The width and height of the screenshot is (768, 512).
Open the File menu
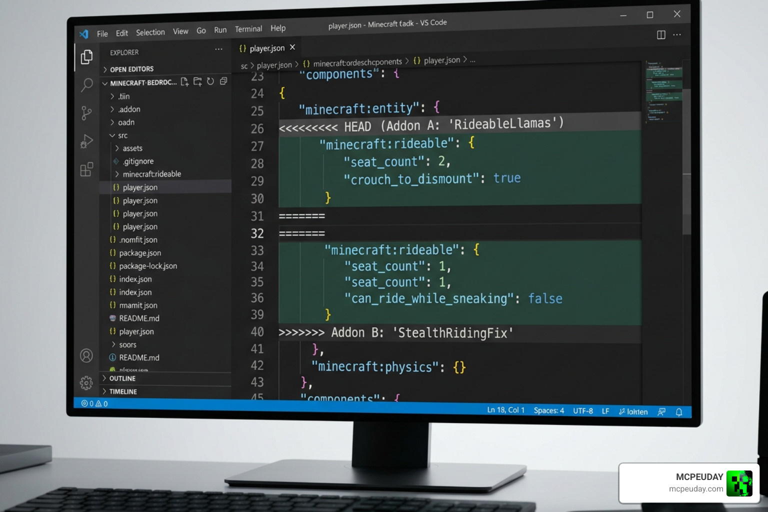(102, 33)
